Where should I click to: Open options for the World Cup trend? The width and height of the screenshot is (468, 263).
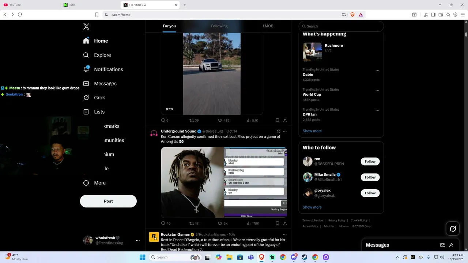point(377,91)
